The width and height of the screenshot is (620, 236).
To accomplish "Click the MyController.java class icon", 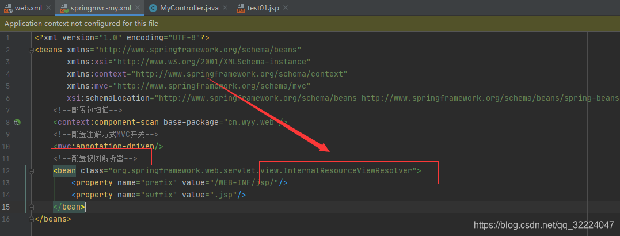I will click(153, 8).
